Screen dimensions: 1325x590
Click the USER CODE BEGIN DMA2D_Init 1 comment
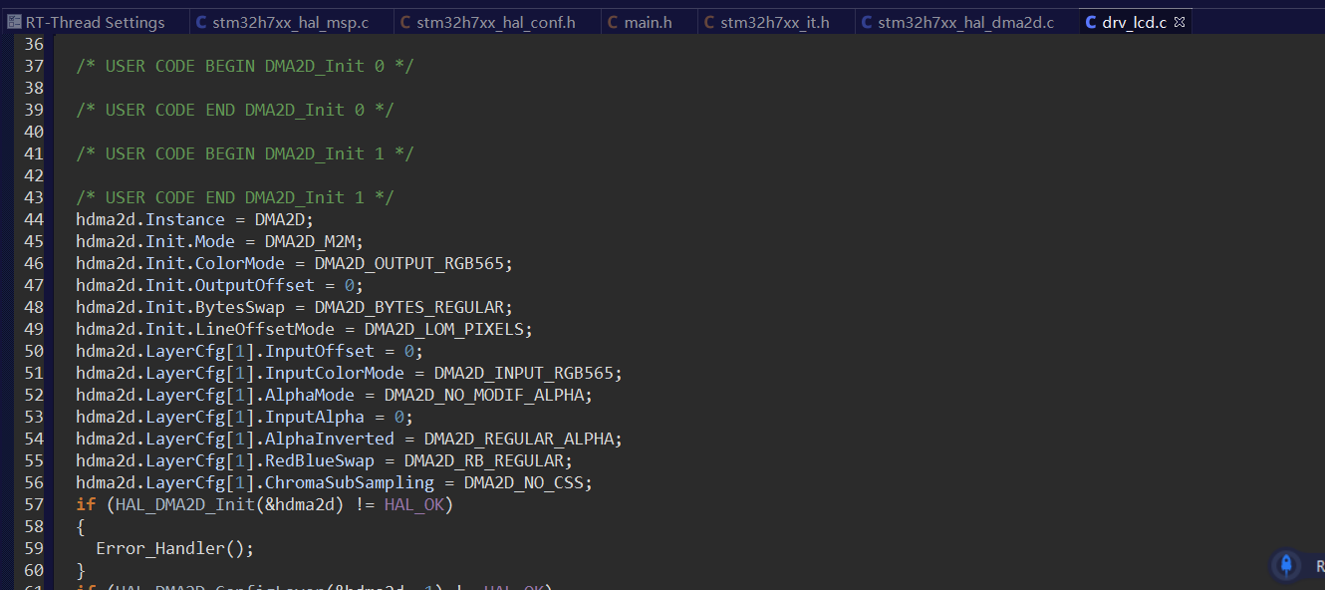pyautogui.click(x=245, y=153)
